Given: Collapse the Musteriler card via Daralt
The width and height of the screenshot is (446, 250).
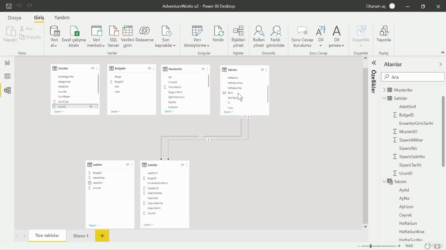Looking at the screenshot, I should (169, 111).
